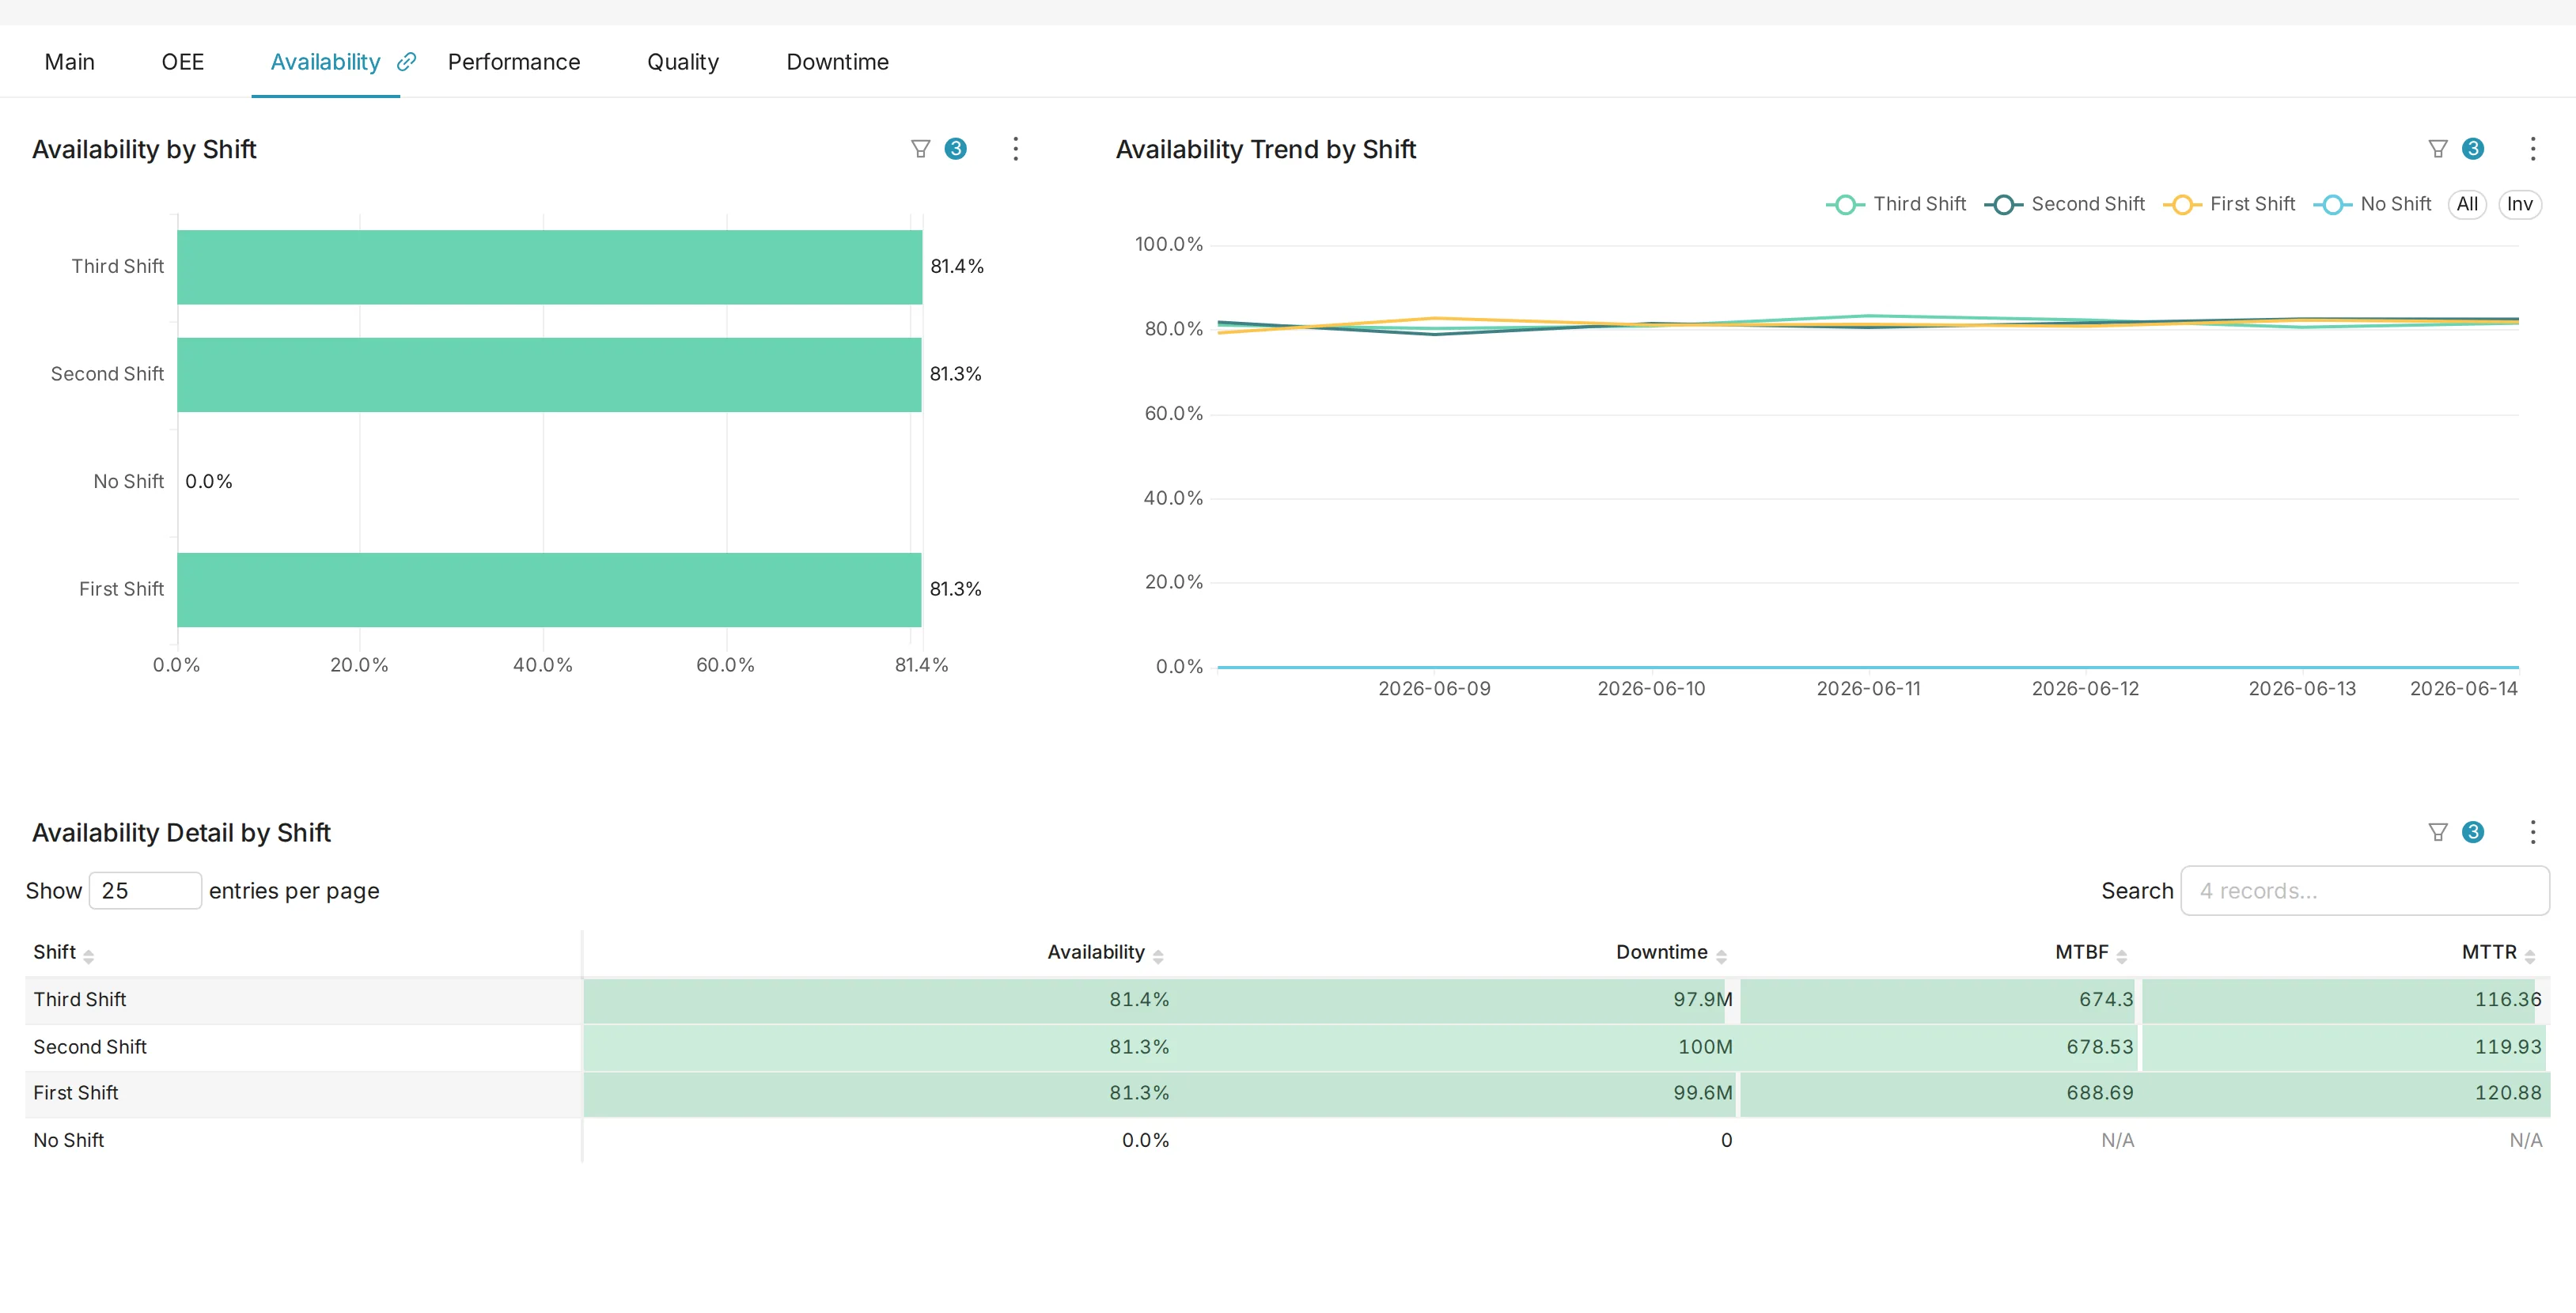Screen dimensions: 2576x1313
Task: Open entries per page field showing 25
Action: tap(145, 890)
